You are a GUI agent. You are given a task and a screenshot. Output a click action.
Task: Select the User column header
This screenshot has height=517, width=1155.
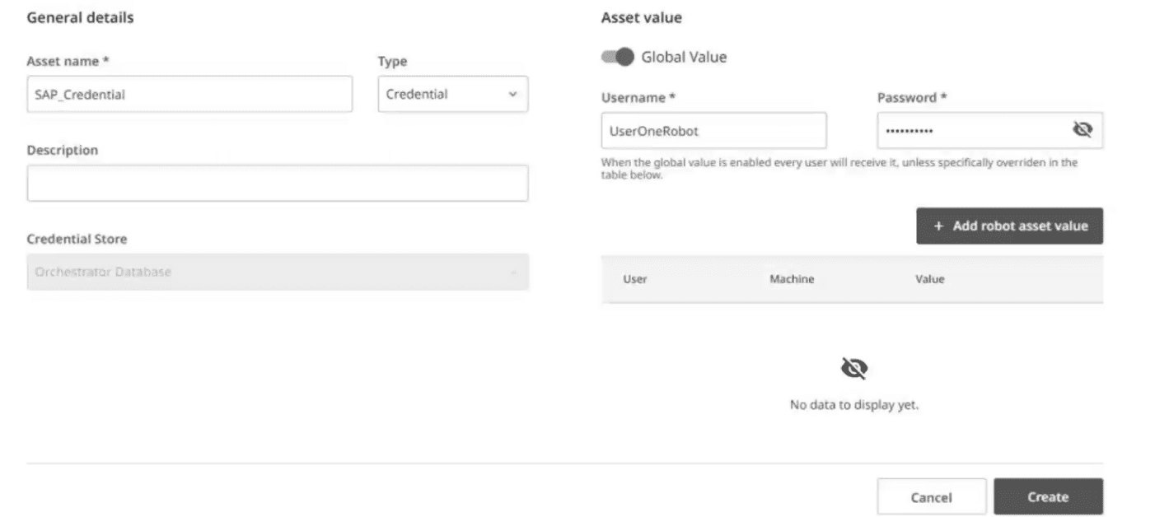tap(634, 279)
